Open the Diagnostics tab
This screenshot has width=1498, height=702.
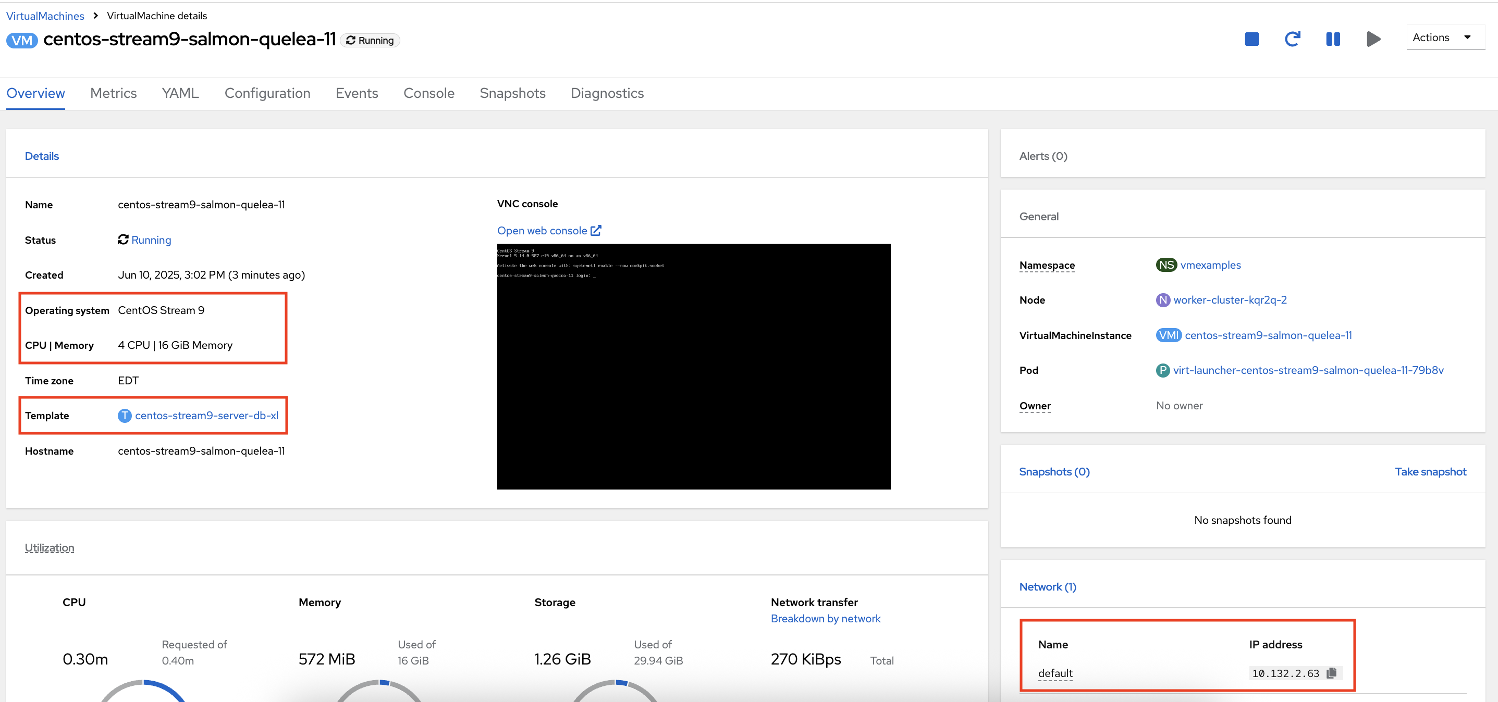[607, 93]
